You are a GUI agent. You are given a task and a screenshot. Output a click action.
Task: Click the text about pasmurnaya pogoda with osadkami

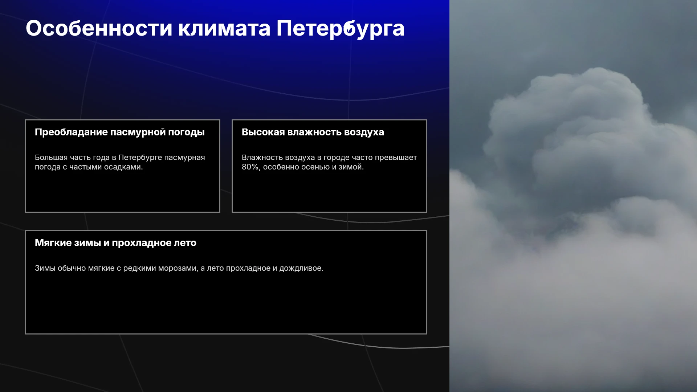pyautogui.click(x=120, y=162)
